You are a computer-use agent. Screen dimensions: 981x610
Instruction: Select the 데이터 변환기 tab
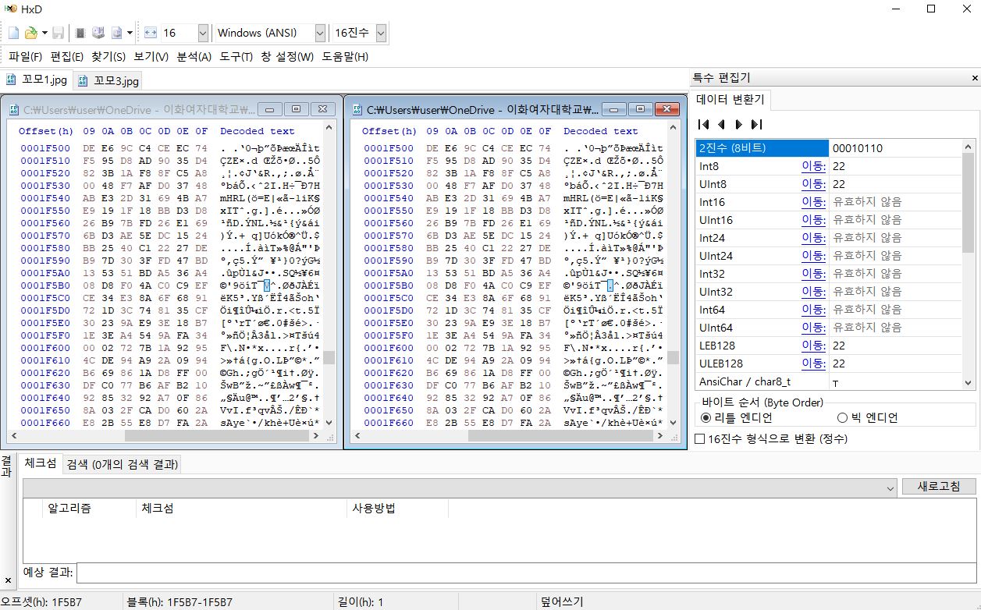(730, 98)
